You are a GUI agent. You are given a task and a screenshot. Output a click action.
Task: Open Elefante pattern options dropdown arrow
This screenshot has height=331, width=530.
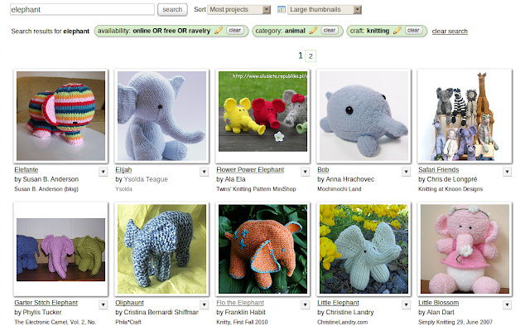[104, 172]
